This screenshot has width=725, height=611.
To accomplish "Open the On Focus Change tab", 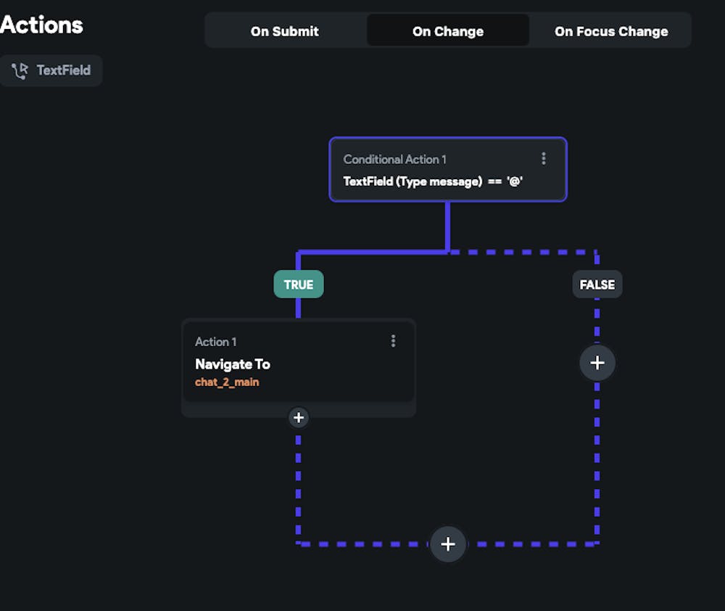I will [611, 31].
